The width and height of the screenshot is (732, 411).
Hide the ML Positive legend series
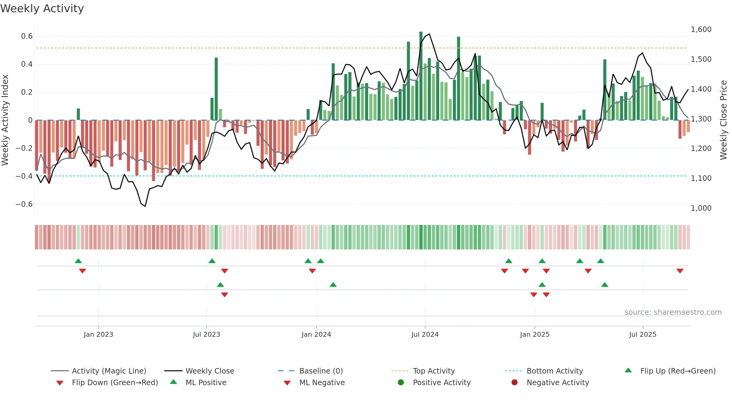[198, 382]
